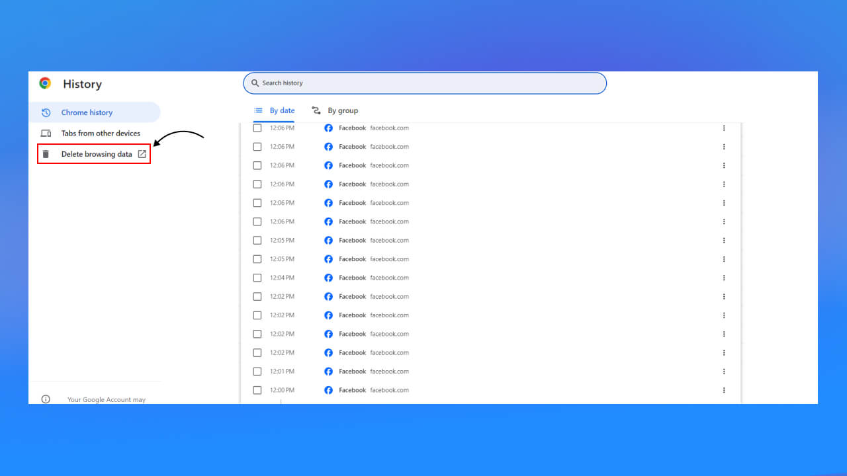Open the Facebook title link visited at 12:00 PM

352,390
